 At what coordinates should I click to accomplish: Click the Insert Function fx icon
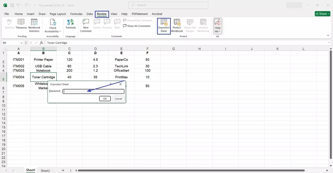click(x=41, y=43)
